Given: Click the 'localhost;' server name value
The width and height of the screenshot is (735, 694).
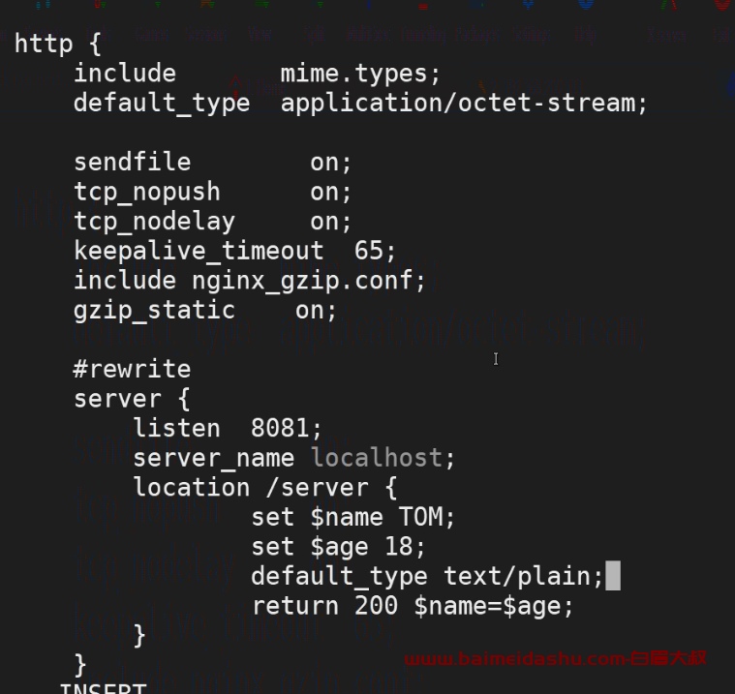Looking at the screenshot, I should coord(383,458).
